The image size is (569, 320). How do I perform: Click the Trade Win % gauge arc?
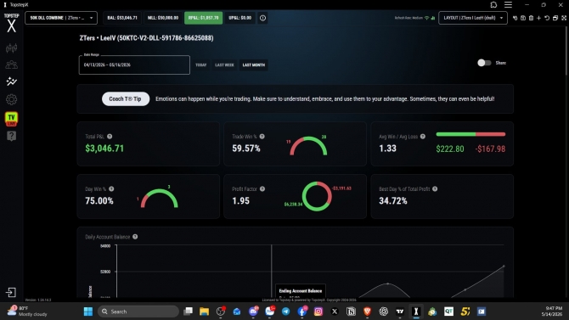(308, 146)
